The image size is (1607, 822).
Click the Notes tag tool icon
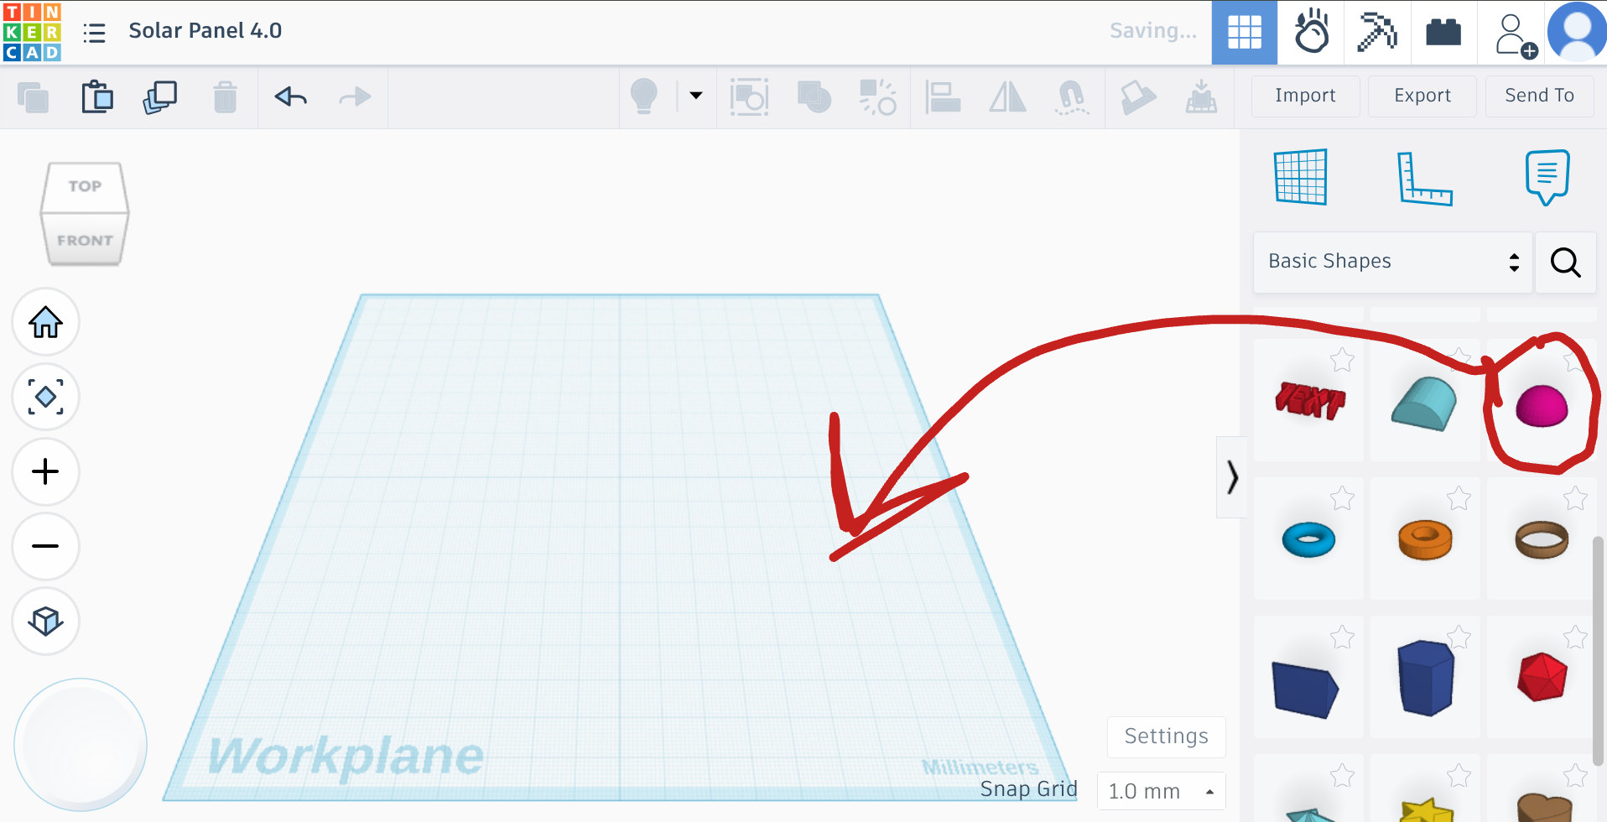(x=1138, y=97)
